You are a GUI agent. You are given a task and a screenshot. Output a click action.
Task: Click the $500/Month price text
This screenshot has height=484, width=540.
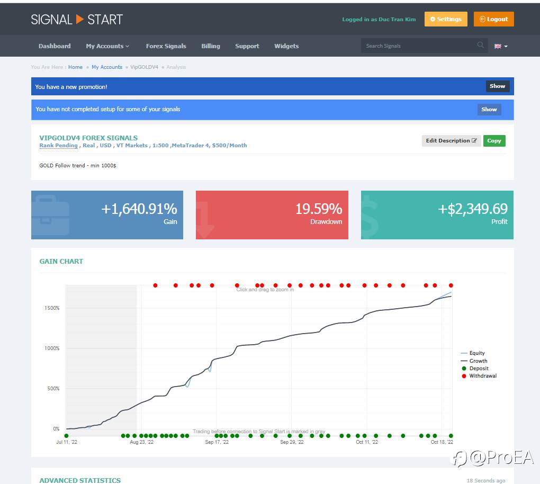click(x=229, y=146)
